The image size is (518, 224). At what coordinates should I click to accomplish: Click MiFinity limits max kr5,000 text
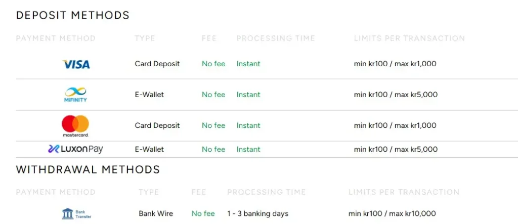coord(416,95)
